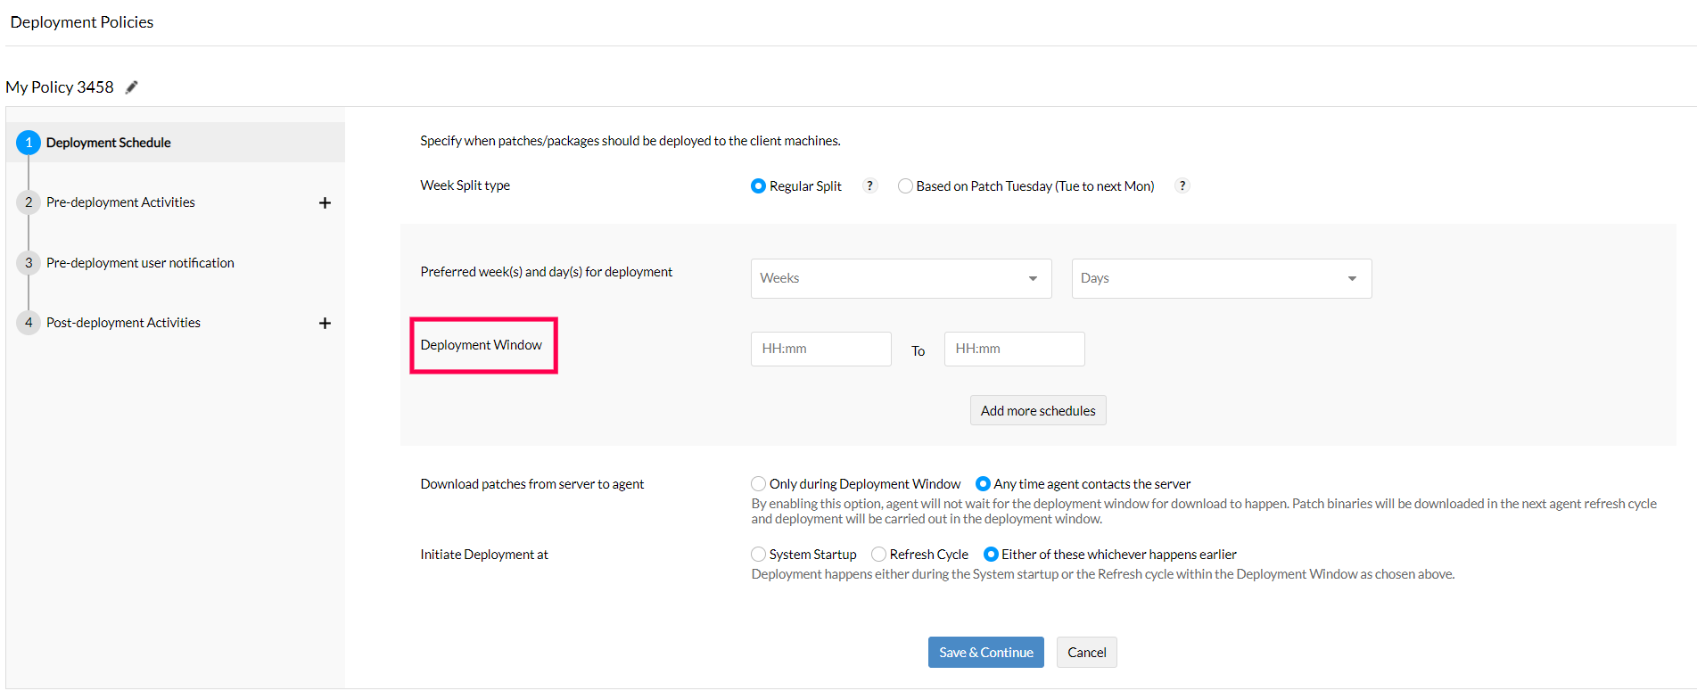Click Add more schedules button
Viewport: 1697px width, 691px height.
(1038, 411)
